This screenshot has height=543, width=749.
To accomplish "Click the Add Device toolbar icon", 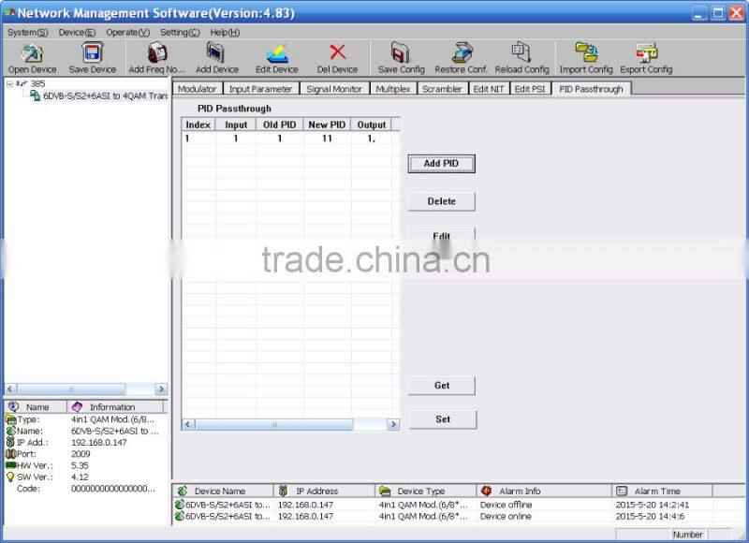I will [x=216, y=53].
